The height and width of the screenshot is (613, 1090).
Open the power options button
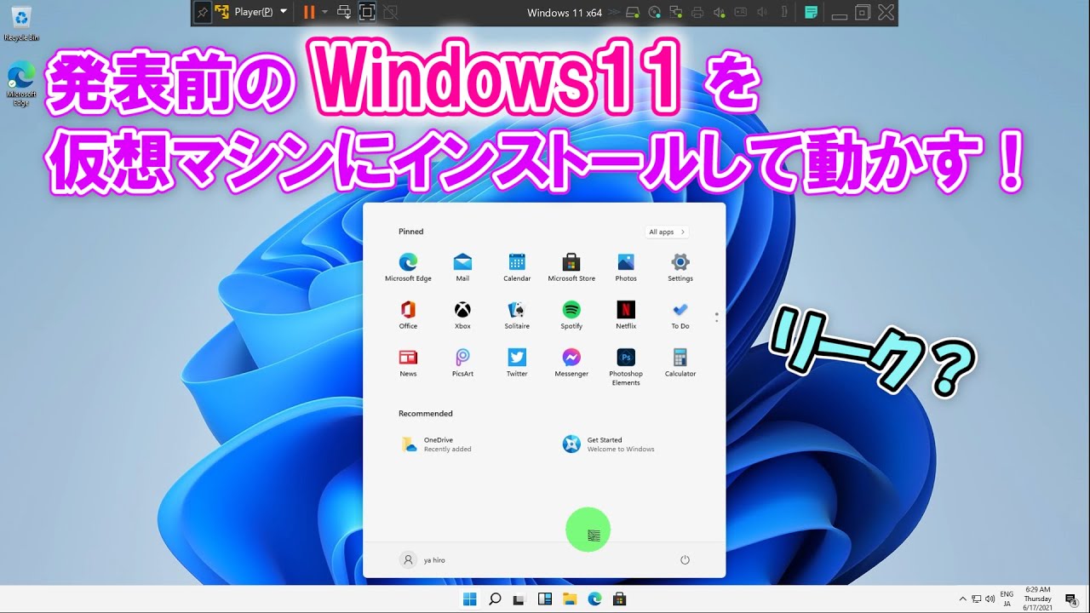[x=685, y=560]
